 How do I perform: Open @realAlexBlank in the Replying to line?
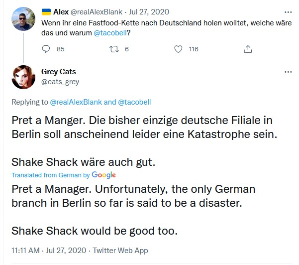(76, 102)
